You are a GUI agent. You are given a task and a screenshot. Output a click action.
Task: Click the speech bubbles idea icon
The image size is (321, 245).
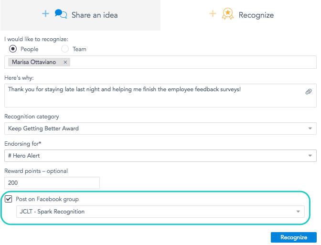[61, 14]
